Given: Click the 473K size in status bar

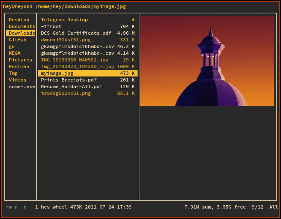Looking at the screenshot, I should (x=76, y=207).
